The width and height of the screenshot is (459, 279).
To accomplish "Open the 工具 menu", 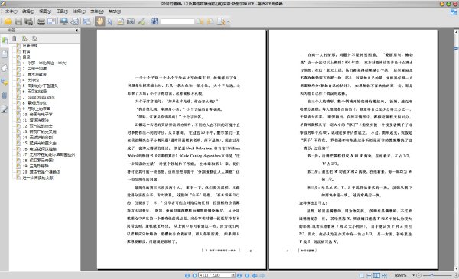I will coord(62,11).
